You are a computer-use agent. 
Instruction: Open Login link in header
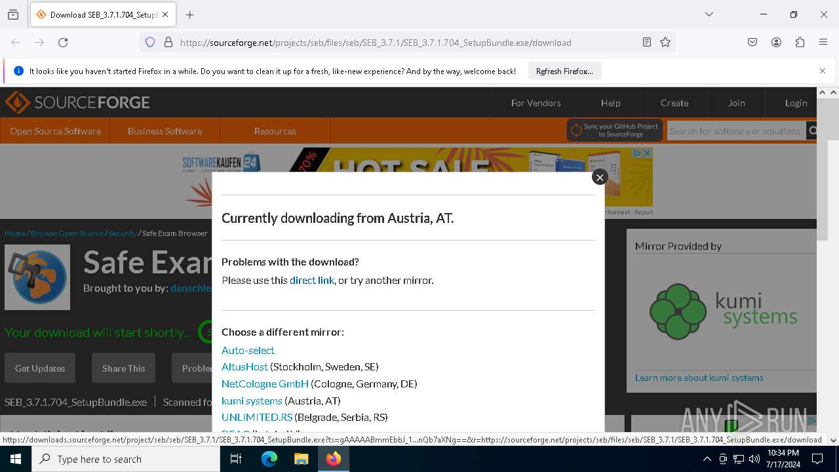(x=796, y=103)
